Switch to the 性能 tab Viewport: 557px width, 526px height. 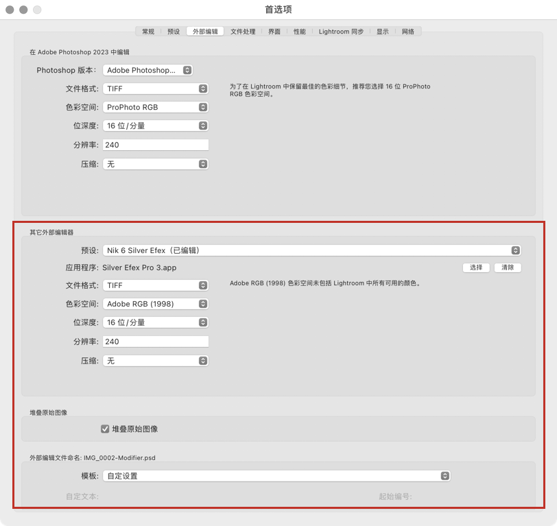[x=300, y=32]
